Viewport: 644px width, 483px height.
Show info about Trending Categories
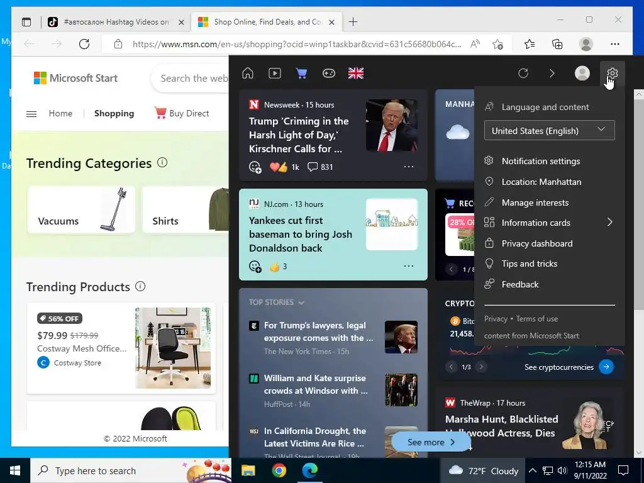pos(162,163)
